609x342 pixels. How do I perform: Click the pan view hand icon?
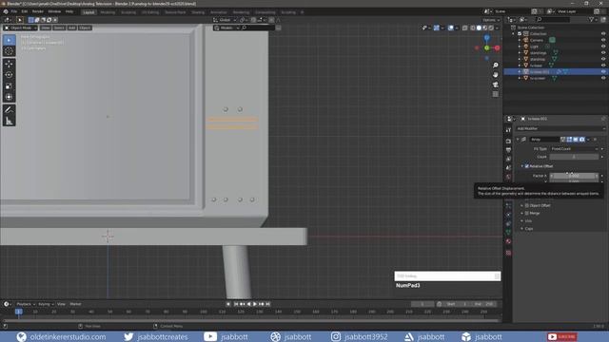coord(495,75)
